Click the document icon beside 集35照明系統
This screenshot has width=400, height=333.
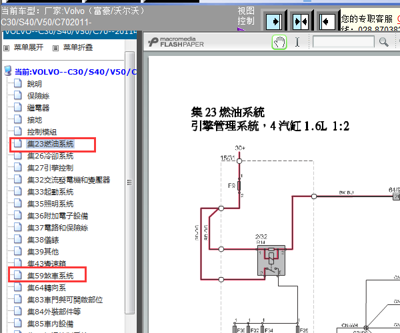pos(17,203)
